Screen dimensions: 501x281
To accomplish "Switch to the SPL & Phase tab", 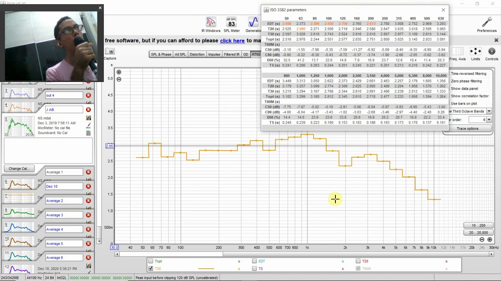I will click(161, 54).
